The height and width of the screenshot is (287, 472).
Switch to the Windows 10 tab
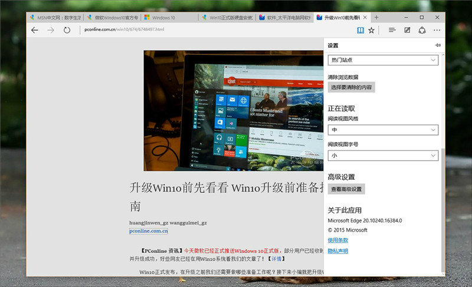(x=169, y=18)
